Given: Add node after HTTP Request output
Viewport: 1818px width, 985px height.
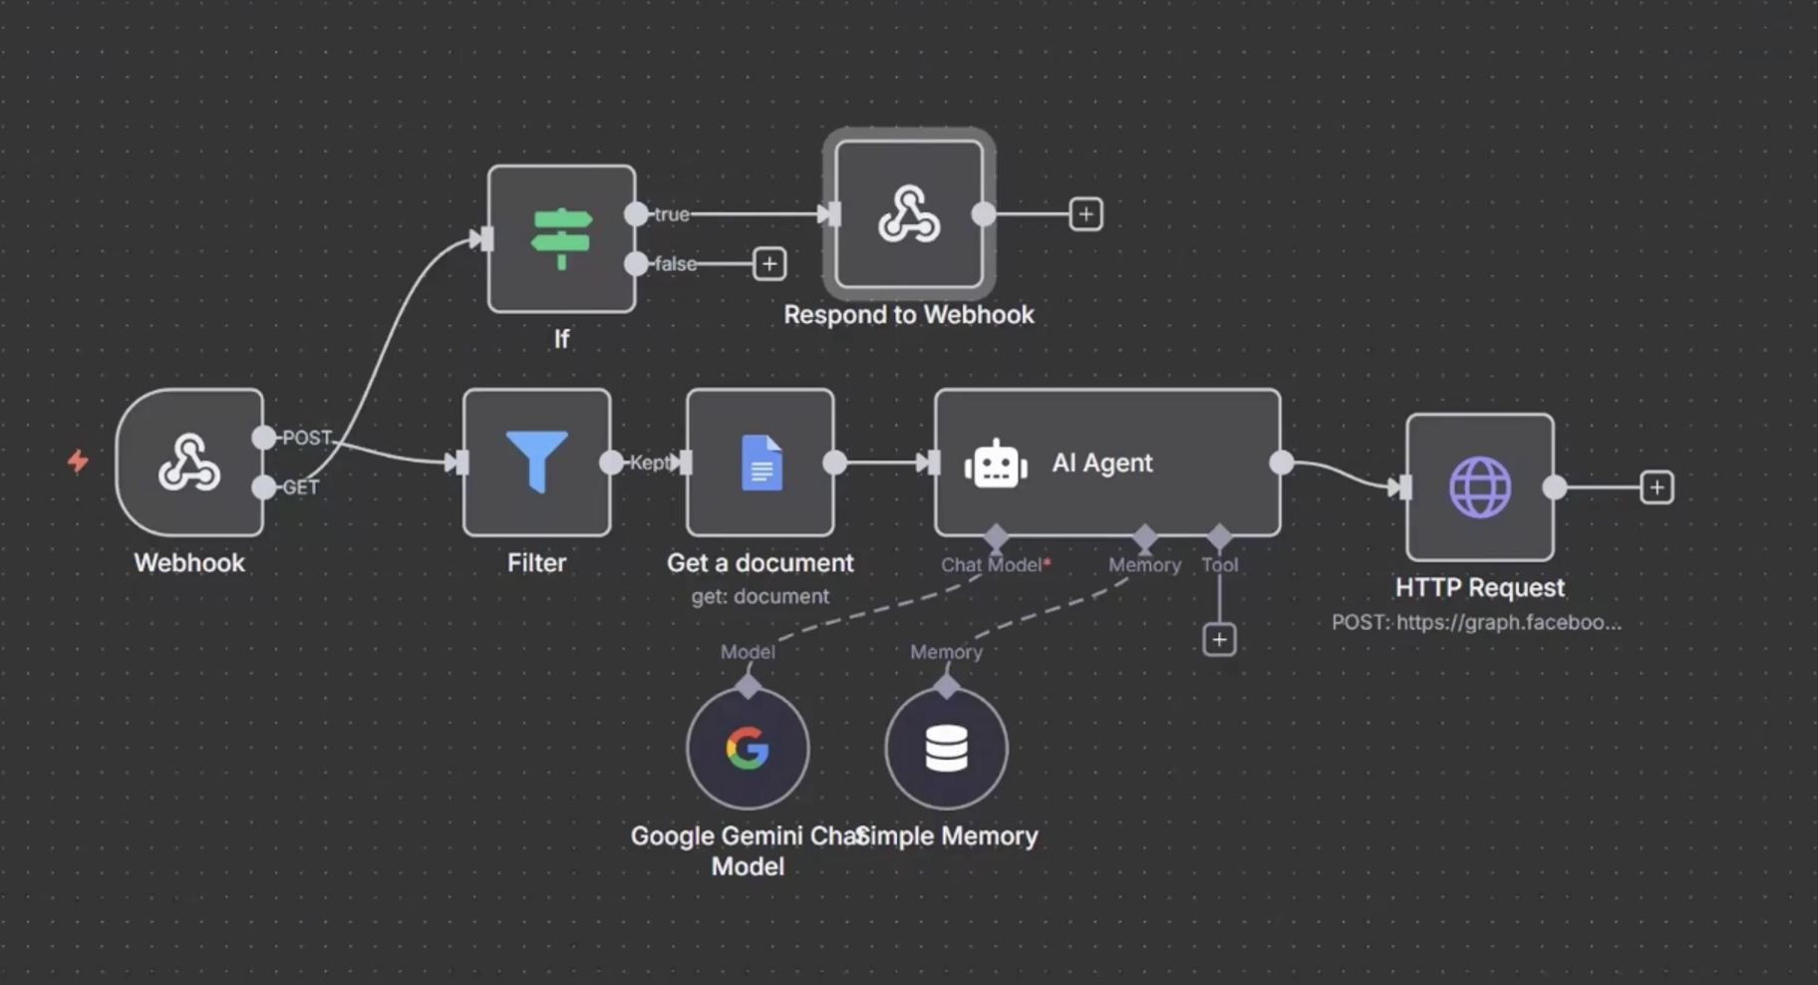Looking at the screenshot, I should coord(1658,488).
